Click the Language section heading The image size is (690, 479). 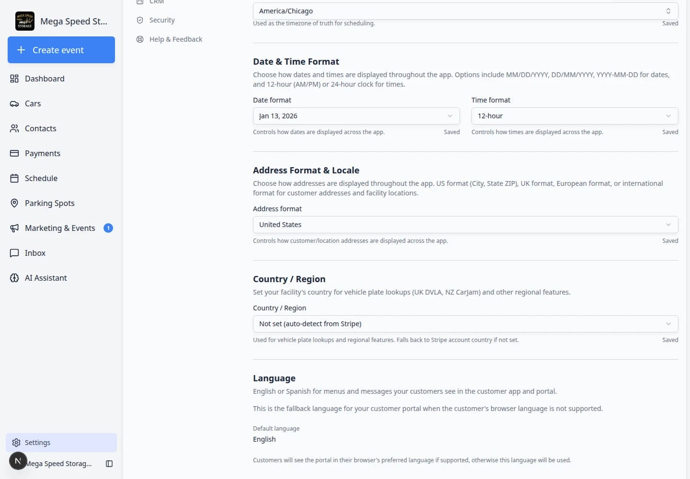[274, 378]
